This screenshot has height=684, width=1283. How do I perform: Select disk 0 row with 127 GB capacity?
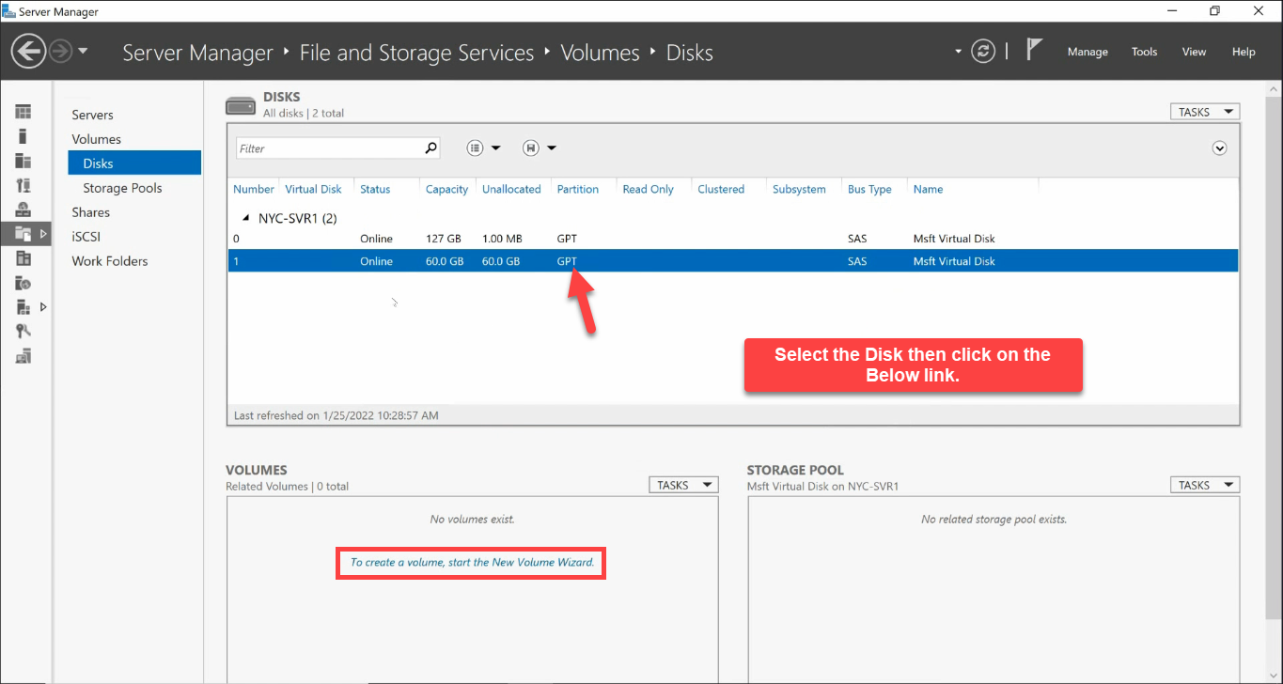click(733, 239)
